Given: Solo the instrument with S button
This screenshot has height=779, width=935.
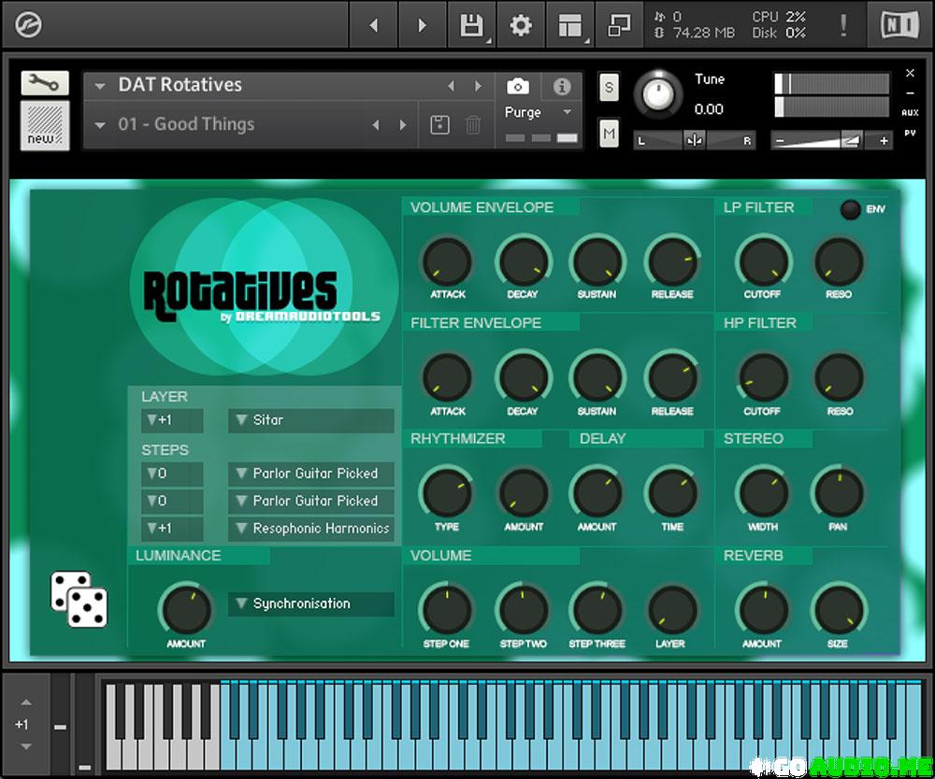Looking at the screenshot, I should pyautogui.click(x=609, y=88).
